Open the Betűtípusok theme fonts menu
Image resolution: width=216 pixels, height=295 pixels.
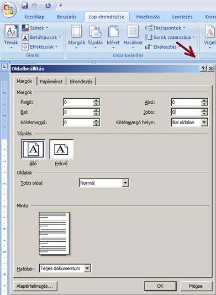41,38
